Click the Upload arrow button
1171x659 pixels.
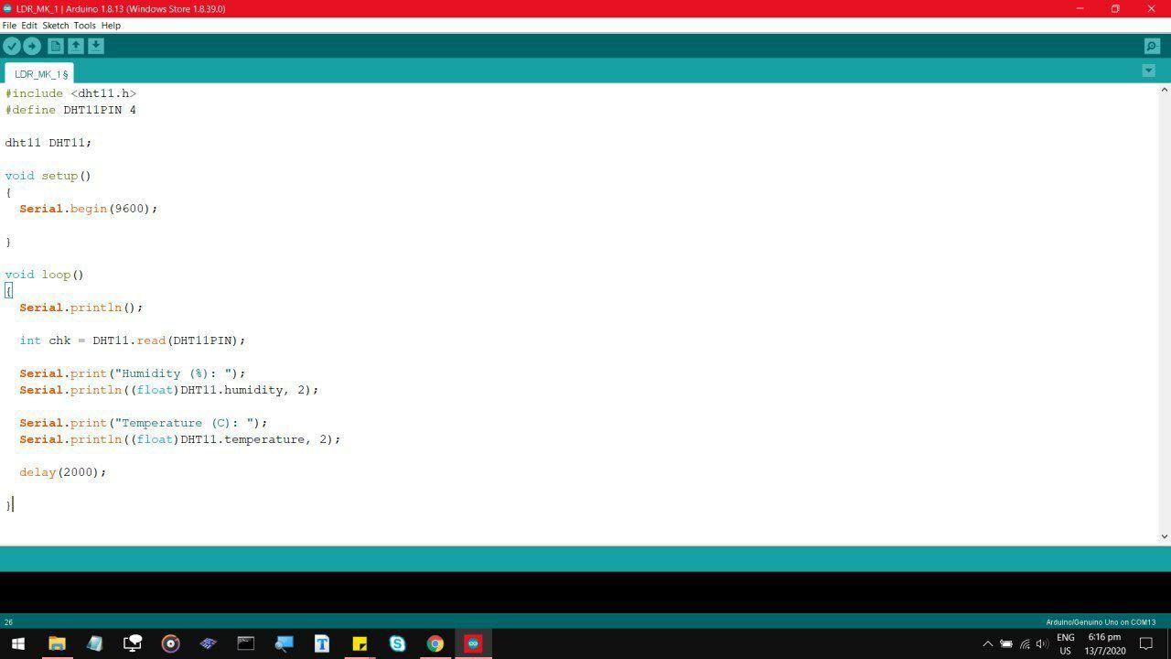coord(32,46)
